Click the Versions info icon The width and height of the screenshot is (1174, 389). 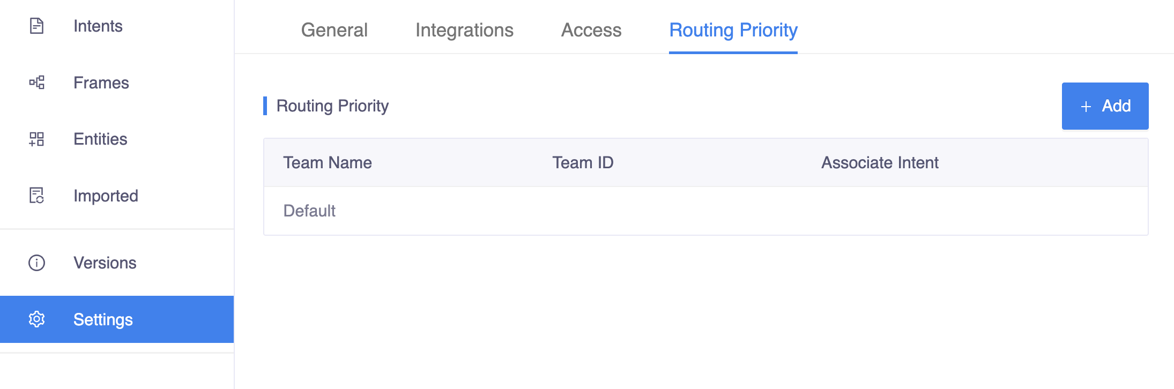click(x=36, y=263)
